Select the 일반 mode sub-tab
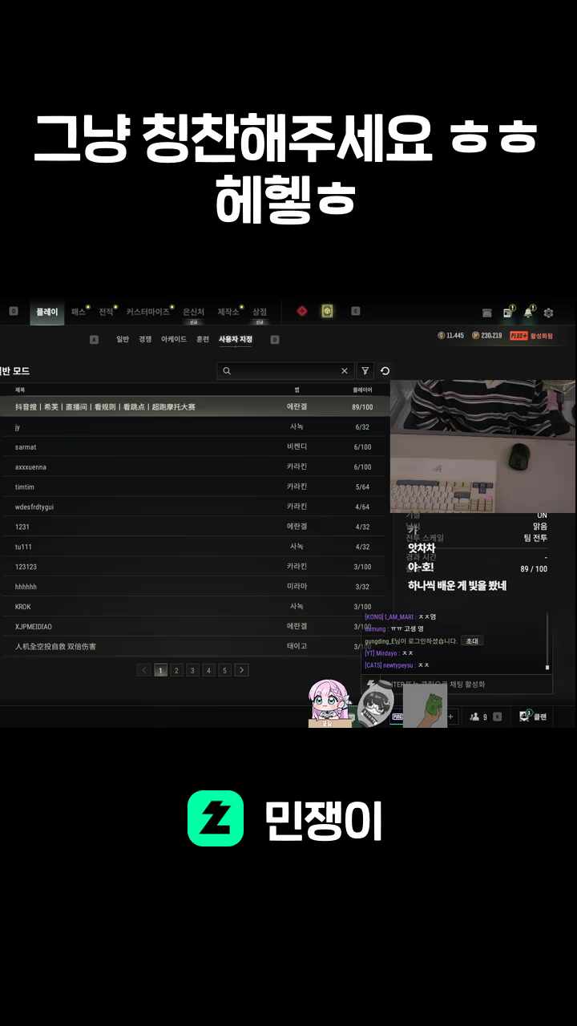577x1026 pixels. (x=122, y=340)
